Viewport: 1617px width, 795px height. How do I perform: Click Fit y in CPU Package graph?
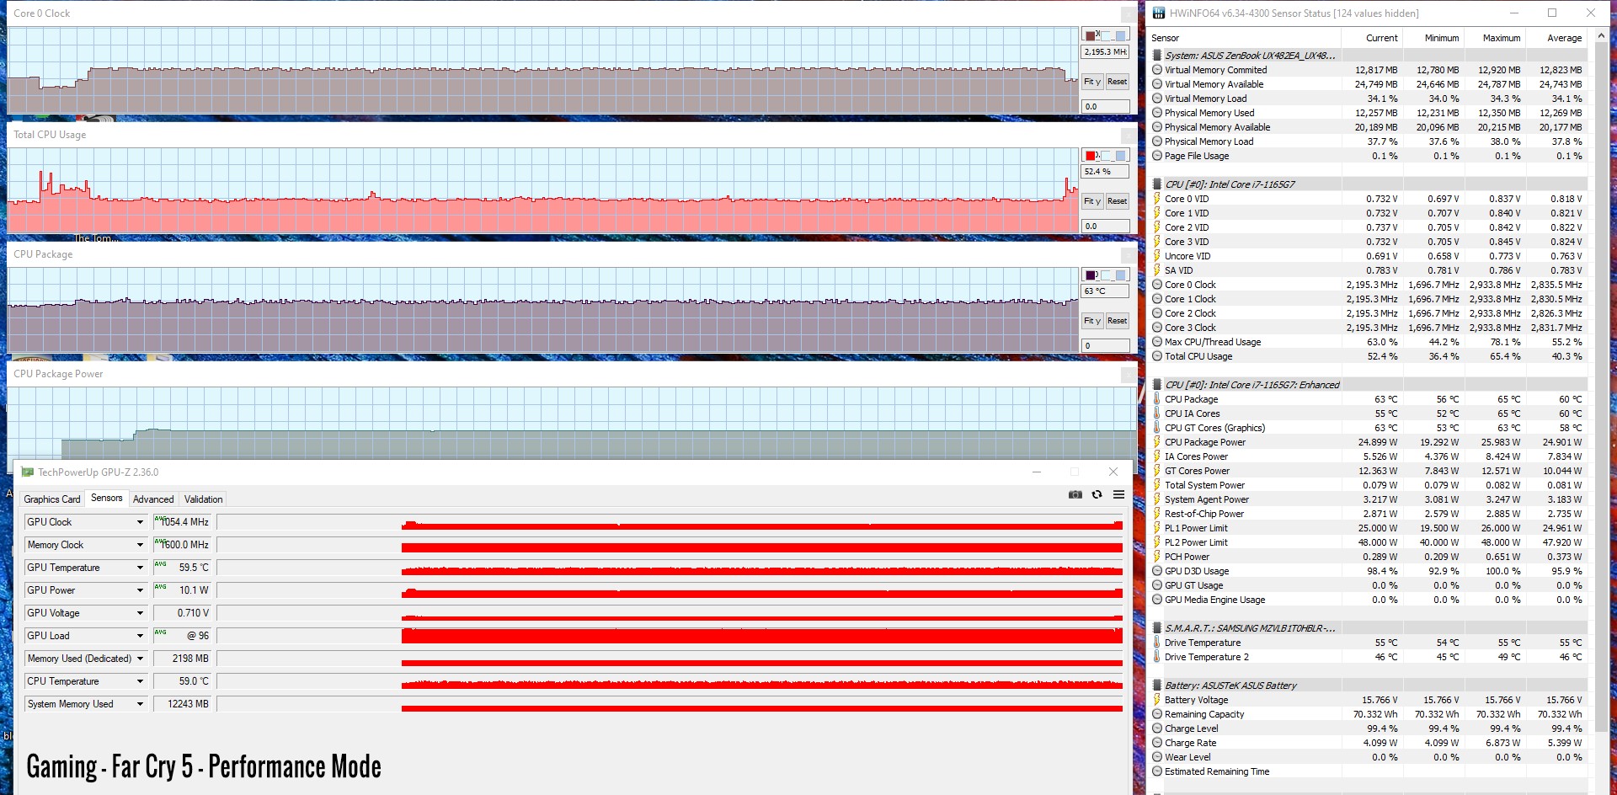point(1092,321)
